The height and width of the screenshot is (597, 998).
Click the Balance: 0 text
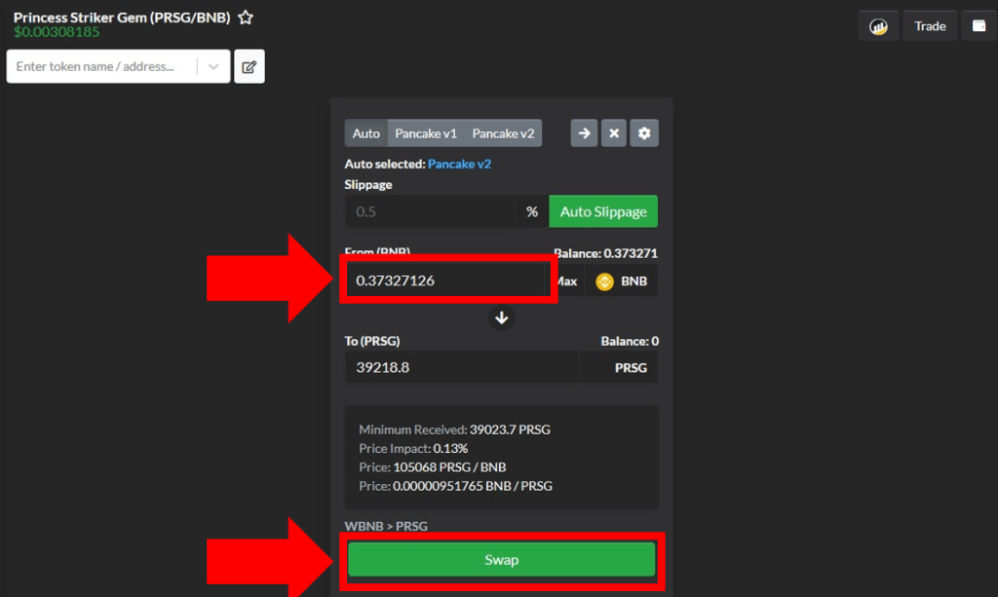click(x=630, y=342)
